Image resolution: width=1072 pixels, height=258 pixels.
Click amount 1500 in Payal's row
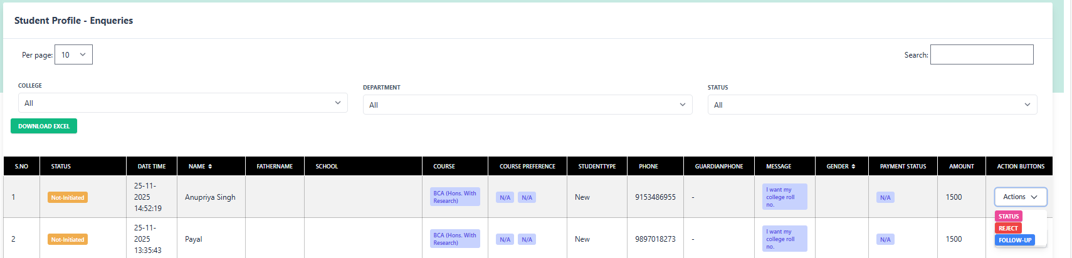tap(954, 239)
